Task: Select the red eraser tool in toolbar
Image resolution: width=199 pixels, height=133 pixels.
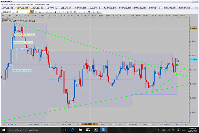Action: click(93, 12)
